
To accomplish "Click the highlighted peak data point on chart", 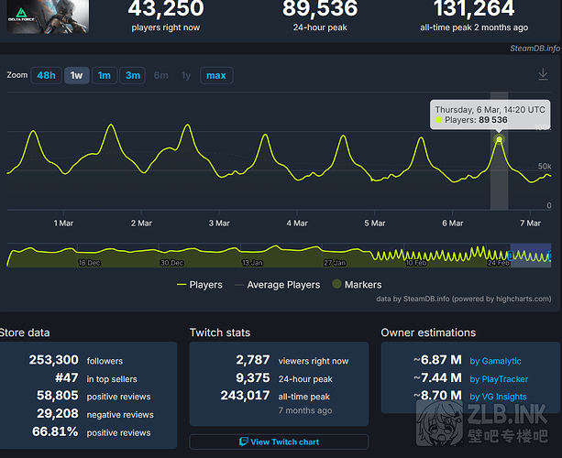I will (500, 138).
